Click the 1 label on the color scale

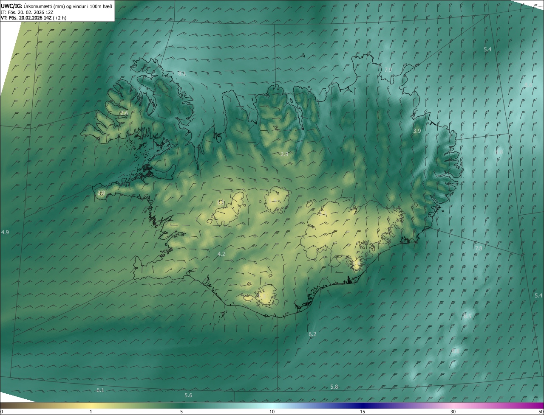(91, 412)
